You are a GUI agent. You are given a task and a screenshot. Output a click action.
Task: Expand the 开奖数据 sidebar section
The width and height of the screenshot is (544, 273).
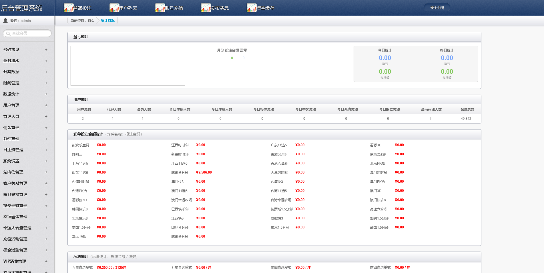click(27, 72)
